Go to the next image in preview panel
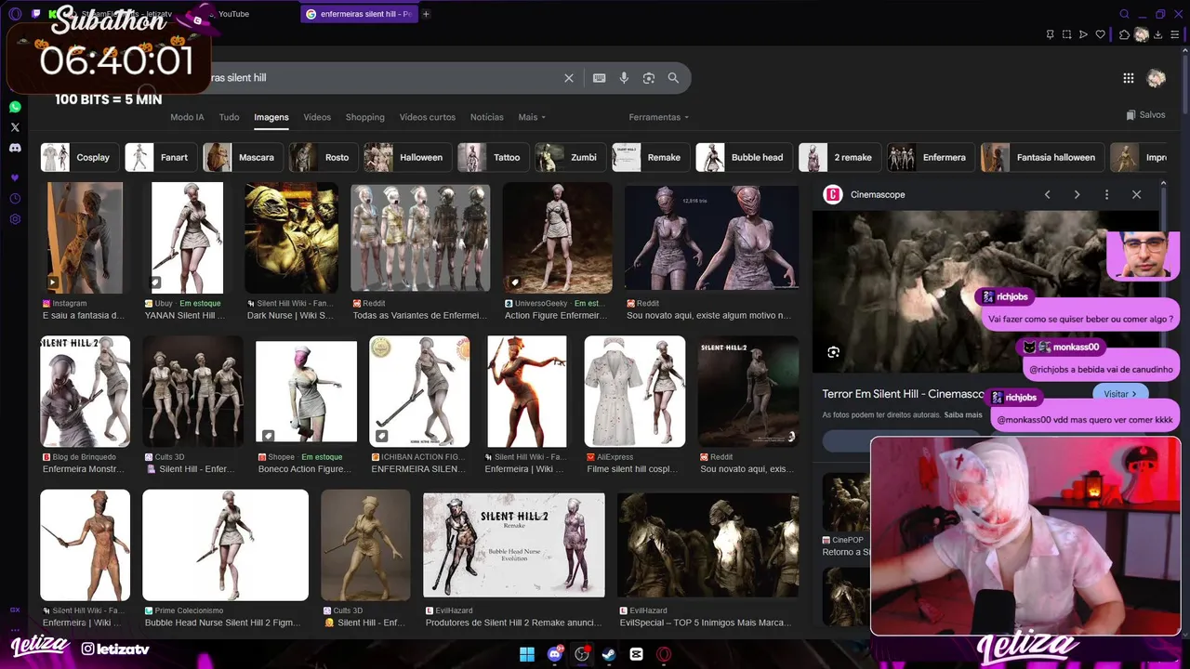1190x669 pixels. 1077,194
